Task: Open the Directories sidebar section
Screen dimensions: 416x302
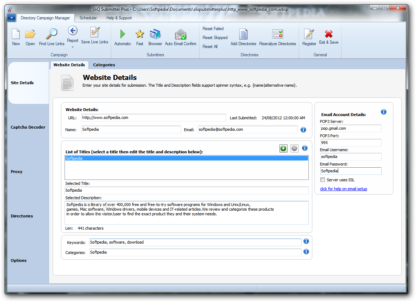Action: click(x=22, y=216)
